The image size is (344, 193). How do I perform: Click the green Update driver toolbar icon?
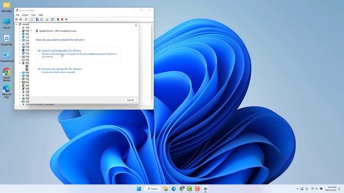58,19
